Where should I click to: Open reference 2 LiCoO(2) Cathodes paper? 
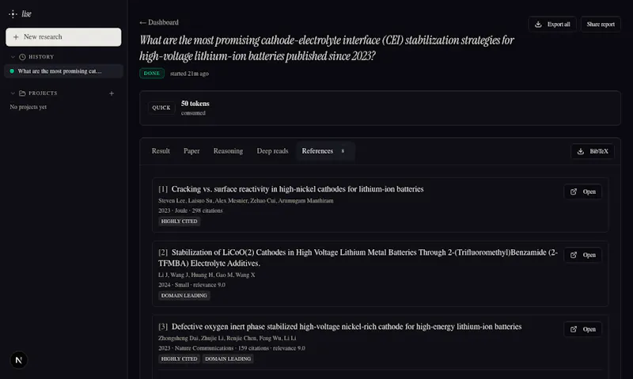pos(582,255)
